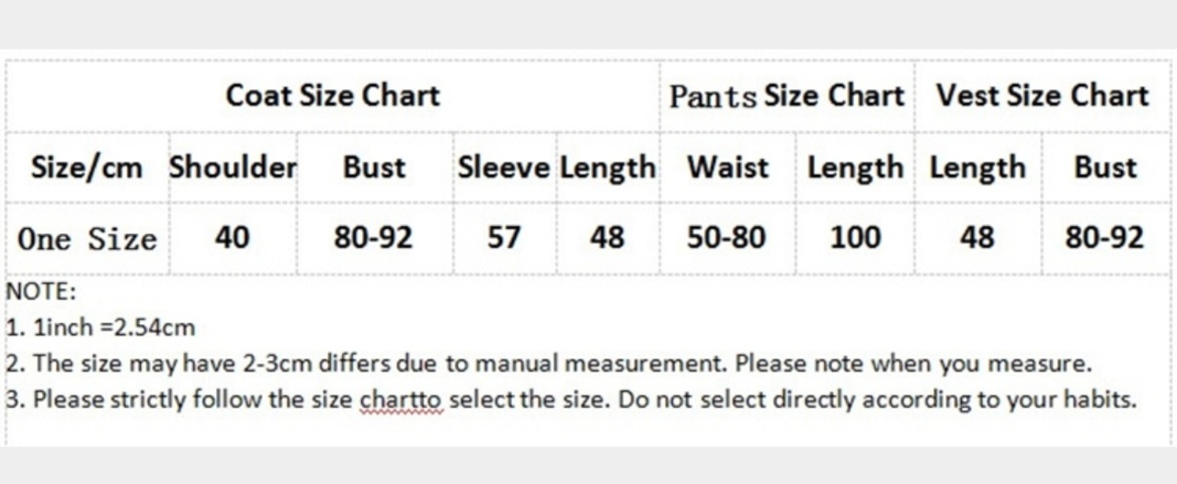Viewport: 1177px width, 484px height.
Task: Click the Bust header under Coat Size Chart
Action: tap(374, 167)
